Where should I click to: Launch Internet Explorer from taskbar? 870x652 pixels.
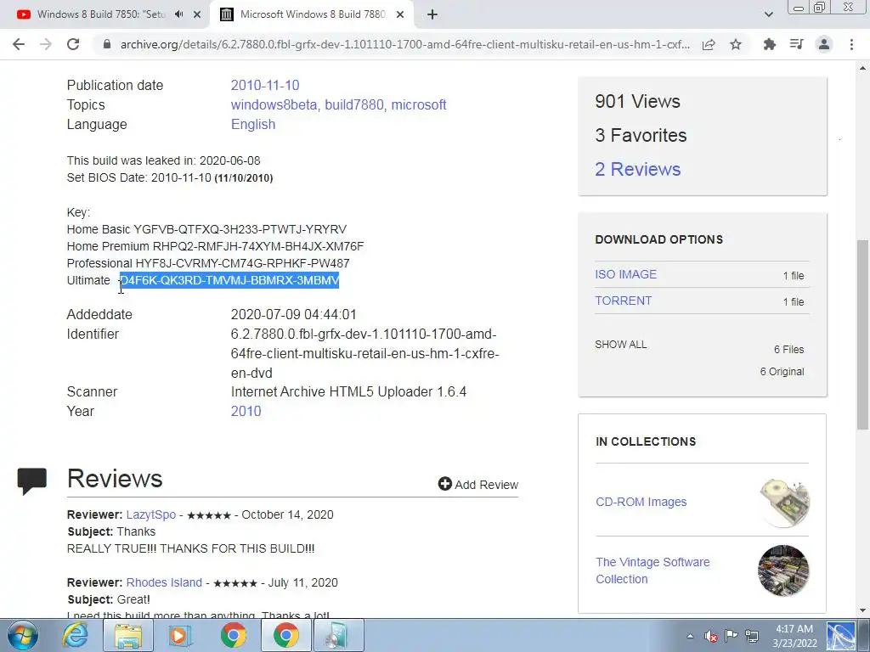pos(75,635)
